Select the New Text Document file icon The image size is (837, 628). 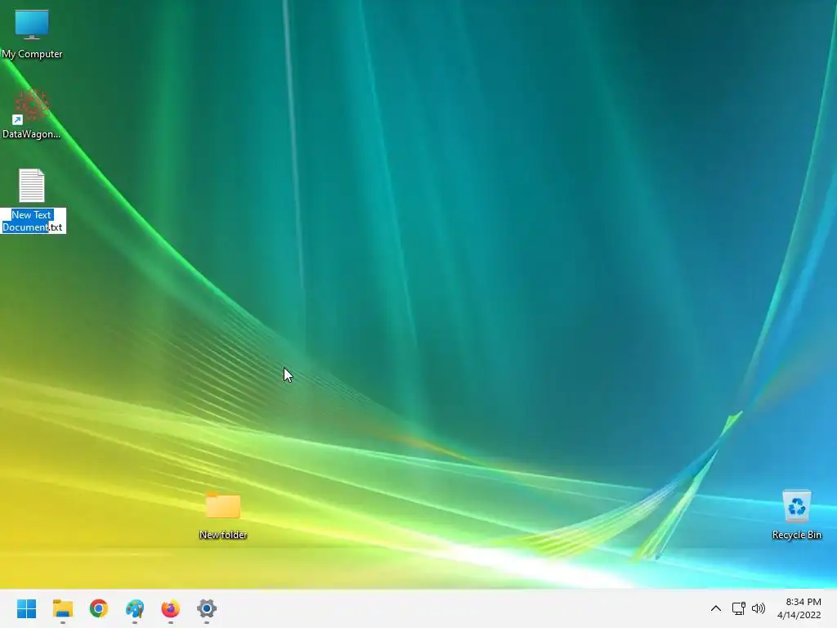point(32,186)
